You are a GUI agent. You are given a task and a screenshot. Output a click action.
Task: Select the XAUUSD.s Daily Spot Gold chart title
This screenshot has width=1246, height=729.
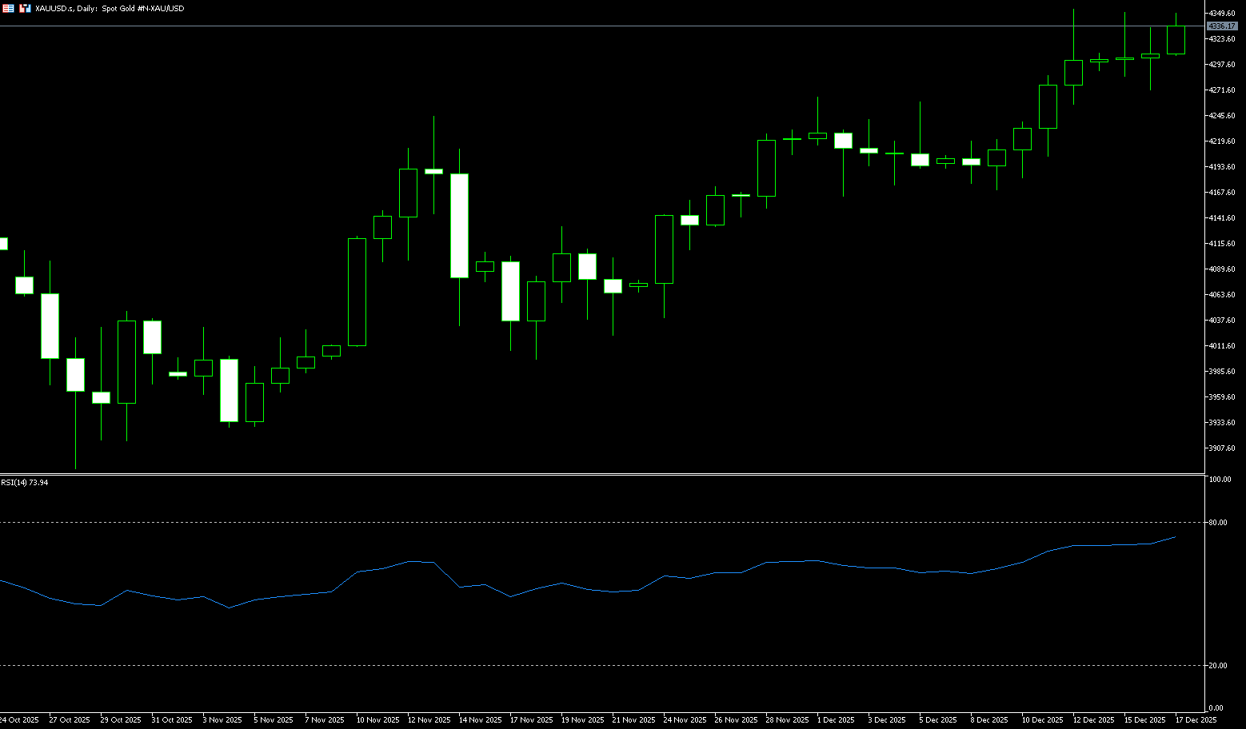pyautogui.click(x=110, y=8)
